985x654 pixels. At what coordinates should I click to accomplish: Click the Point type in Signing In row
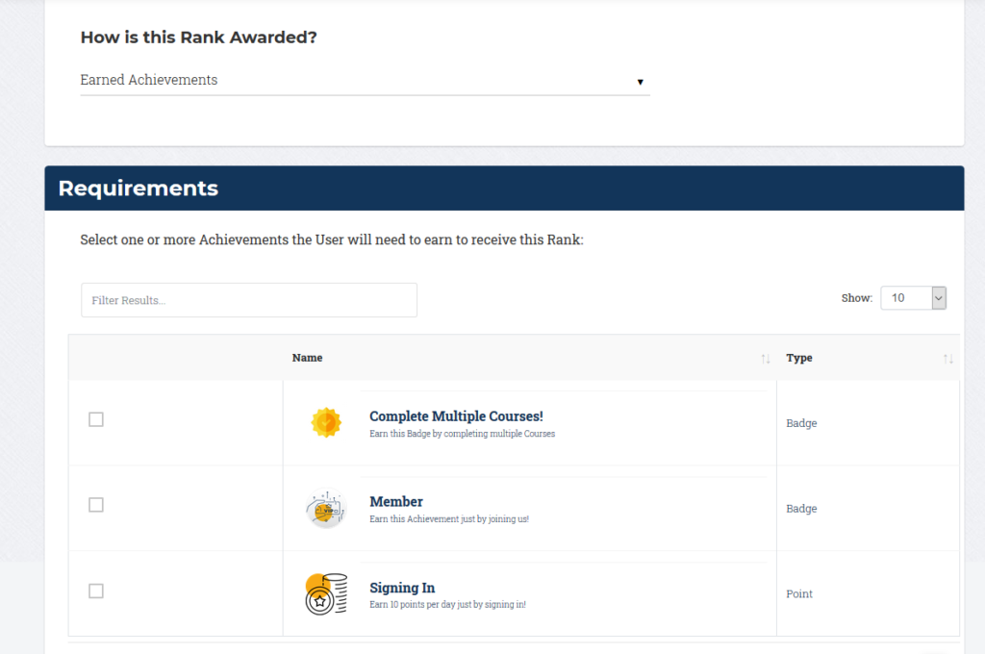pyautogui.click(x=799, y=593)
